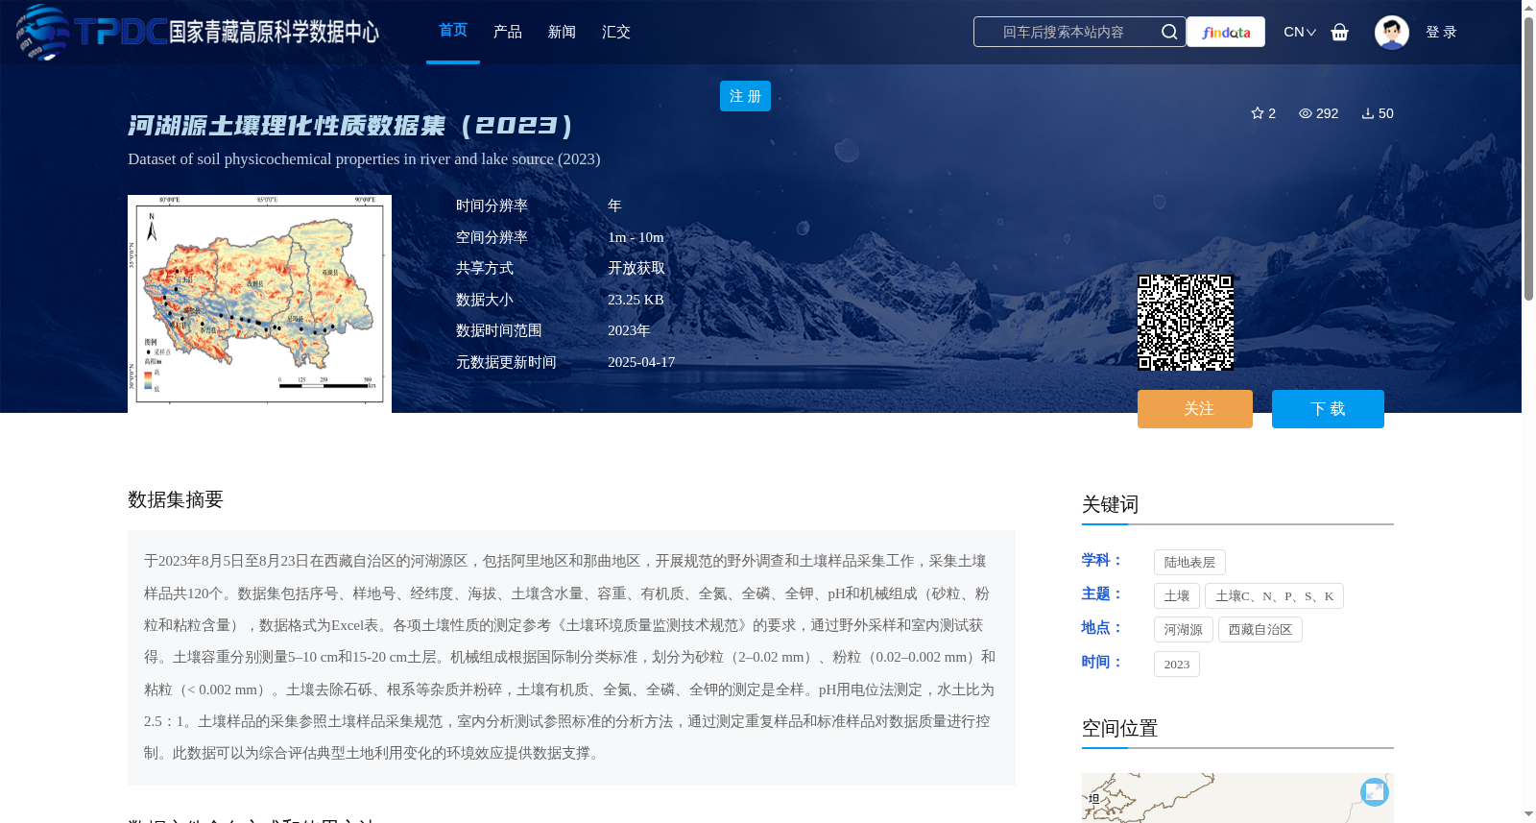Click the blue 下载 button
Screen dimensions: 1536x823
pyautogui.click(x=1328, y=409)
